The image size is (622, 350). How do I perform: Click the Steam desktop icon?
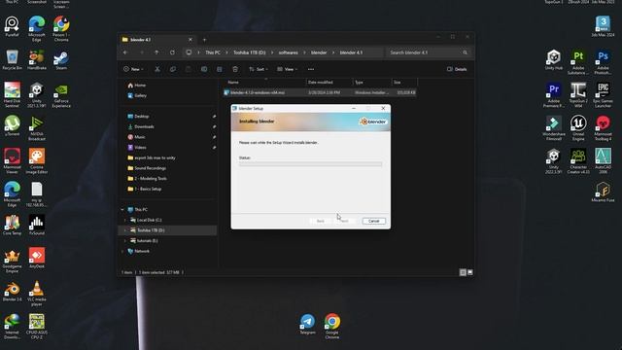coord(61,60)
